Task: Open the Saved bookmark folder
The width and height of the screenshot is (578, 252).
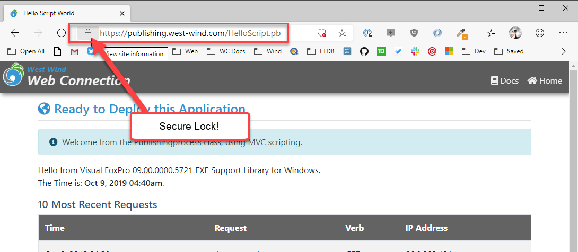Action: (x=509, y=51)
